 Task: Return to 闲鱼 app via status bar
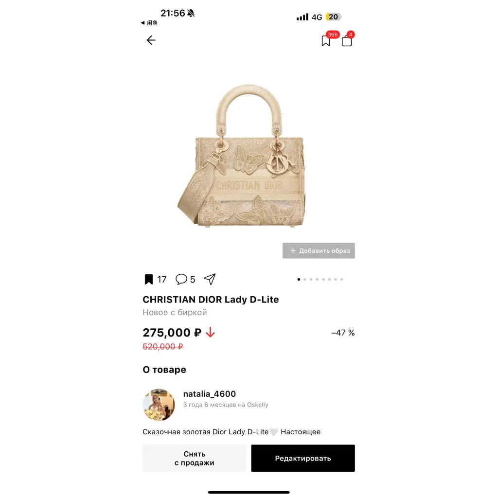[149, 23]
